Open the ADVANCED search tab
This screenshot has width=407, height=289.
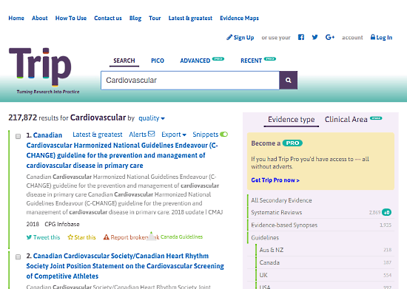tap(195, 61)
